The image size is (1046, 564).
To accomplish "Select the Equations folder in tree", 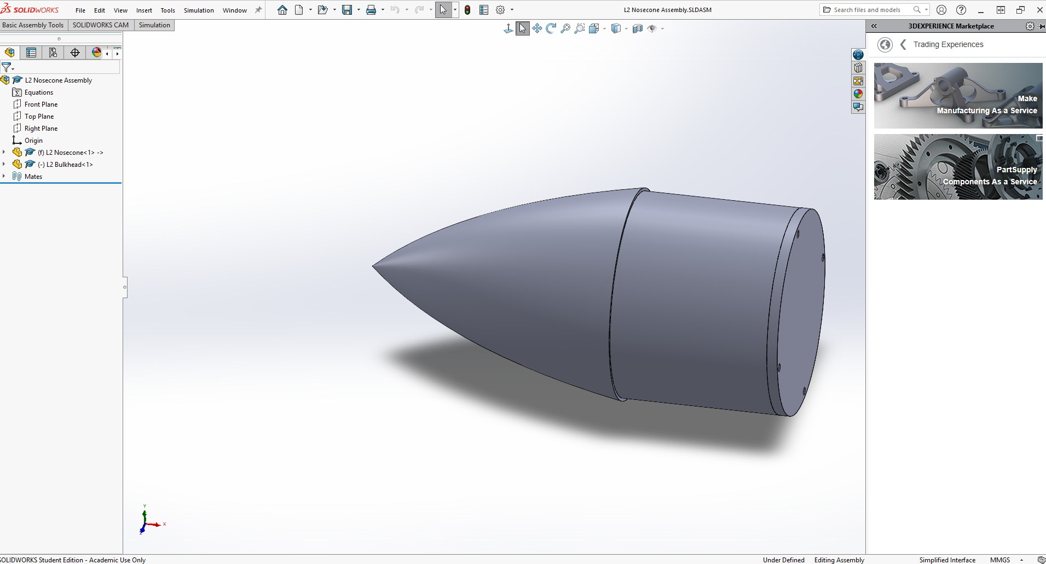I will pos(33,92).
